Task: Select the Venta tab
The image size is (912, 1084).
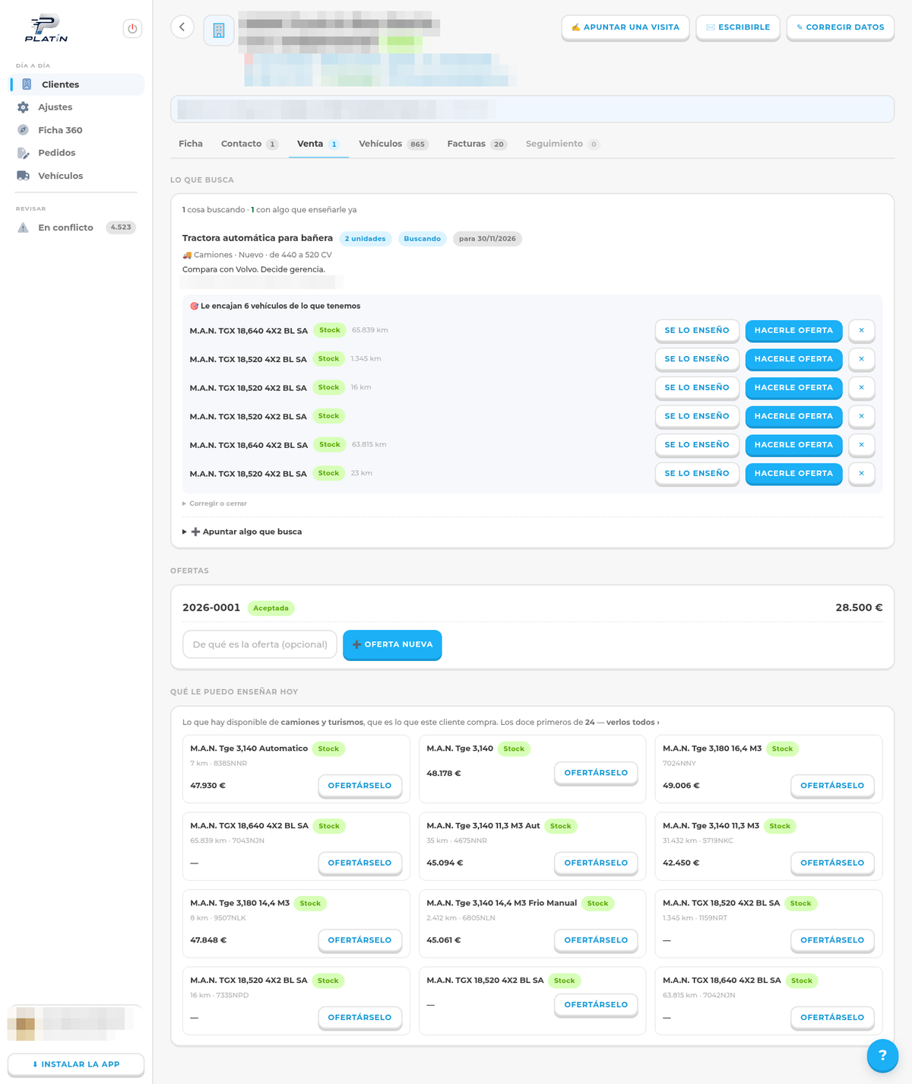Action: 318,144
